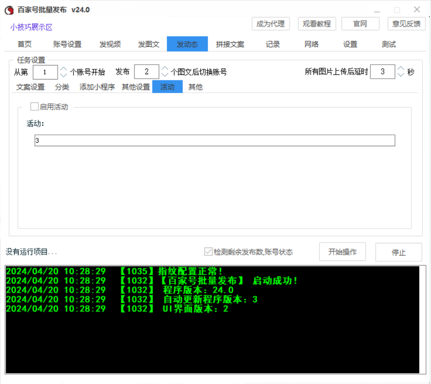
Task: Go to the 发视频 tab
Action: tap(110, 44)
